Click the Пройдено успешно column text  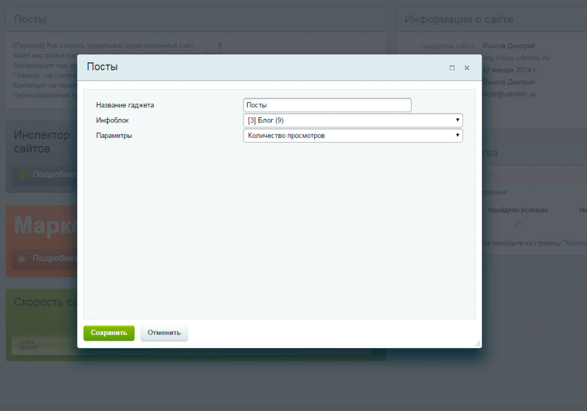point(518,210)
